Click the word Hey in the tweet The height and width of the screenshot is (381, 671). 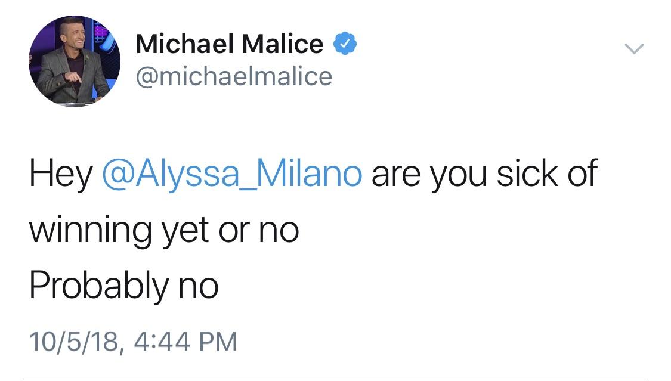[61, 174]
